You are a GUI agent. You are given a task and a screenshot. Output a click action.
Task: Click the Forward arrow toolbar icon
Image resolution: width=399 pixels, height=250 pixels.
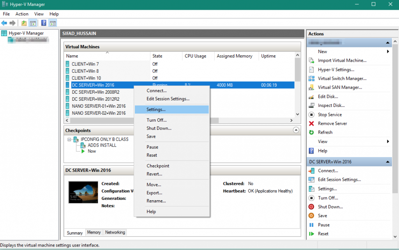[12, 23]
